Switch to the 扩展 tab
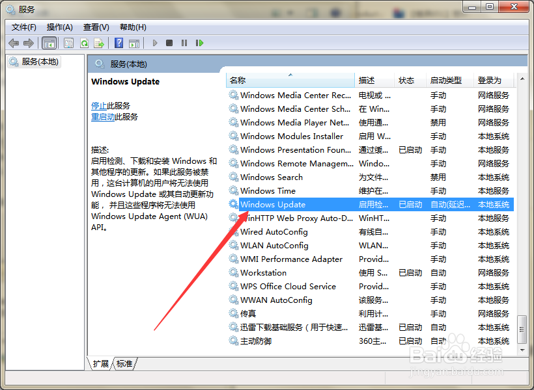Viewport: 534px width, 390px height. pyautogui.click(x=100, y=364)
